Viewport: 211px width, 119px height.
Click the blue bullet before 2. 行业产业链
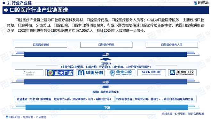pos(4,3)
